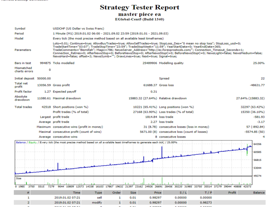Click the "Modelling quality" label

coord(171,63)
